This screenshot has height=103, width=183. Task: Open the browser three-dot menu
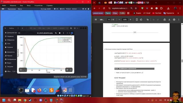(x=180, y=8)
